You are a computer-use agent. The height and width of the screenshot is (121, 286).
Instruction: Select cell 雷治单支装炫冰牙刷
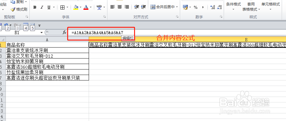coord(47,50)
